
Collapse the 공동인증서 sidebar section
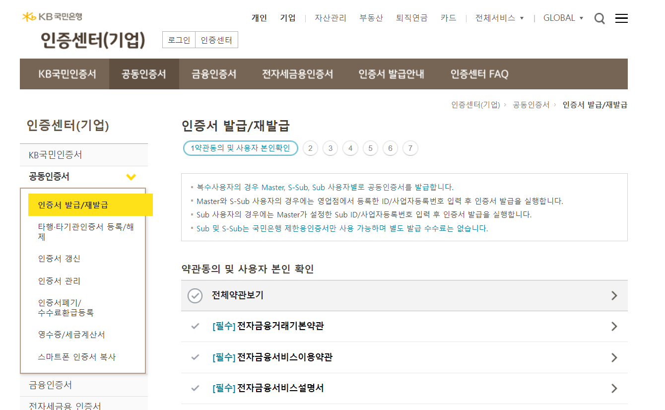tap(131, 176)
